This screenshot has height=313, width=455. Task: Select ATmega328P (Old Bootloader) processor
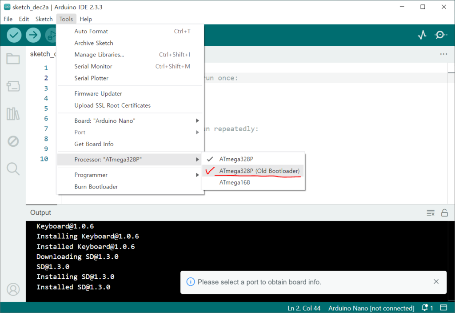tap(253, 171)
